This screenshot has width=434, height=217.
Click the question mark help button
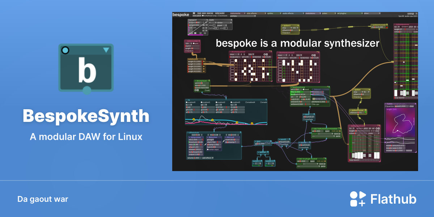(416, 14)
